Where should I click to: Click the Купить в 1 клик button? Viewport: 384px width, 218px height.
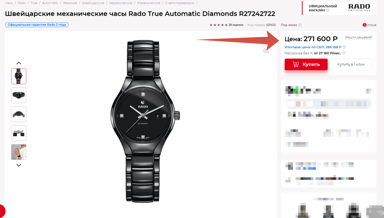point(351,64)
